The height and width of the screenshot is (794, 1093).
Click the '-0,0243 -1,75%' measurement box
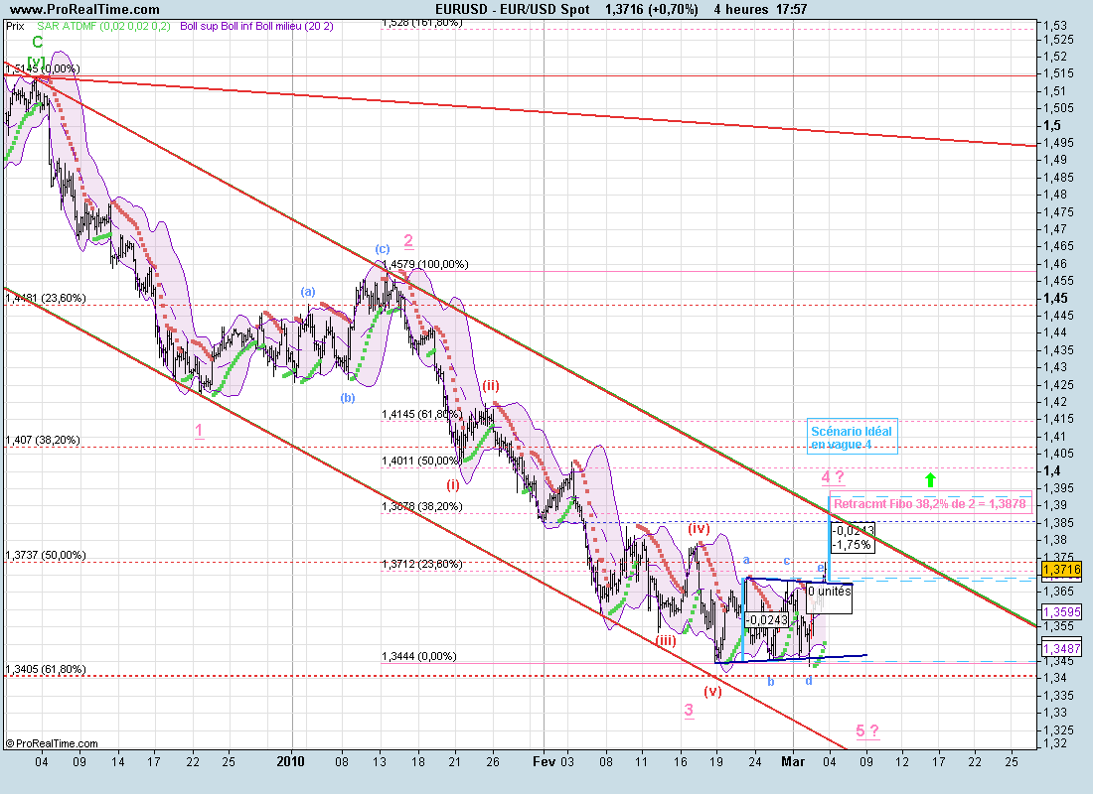[852, 538]
